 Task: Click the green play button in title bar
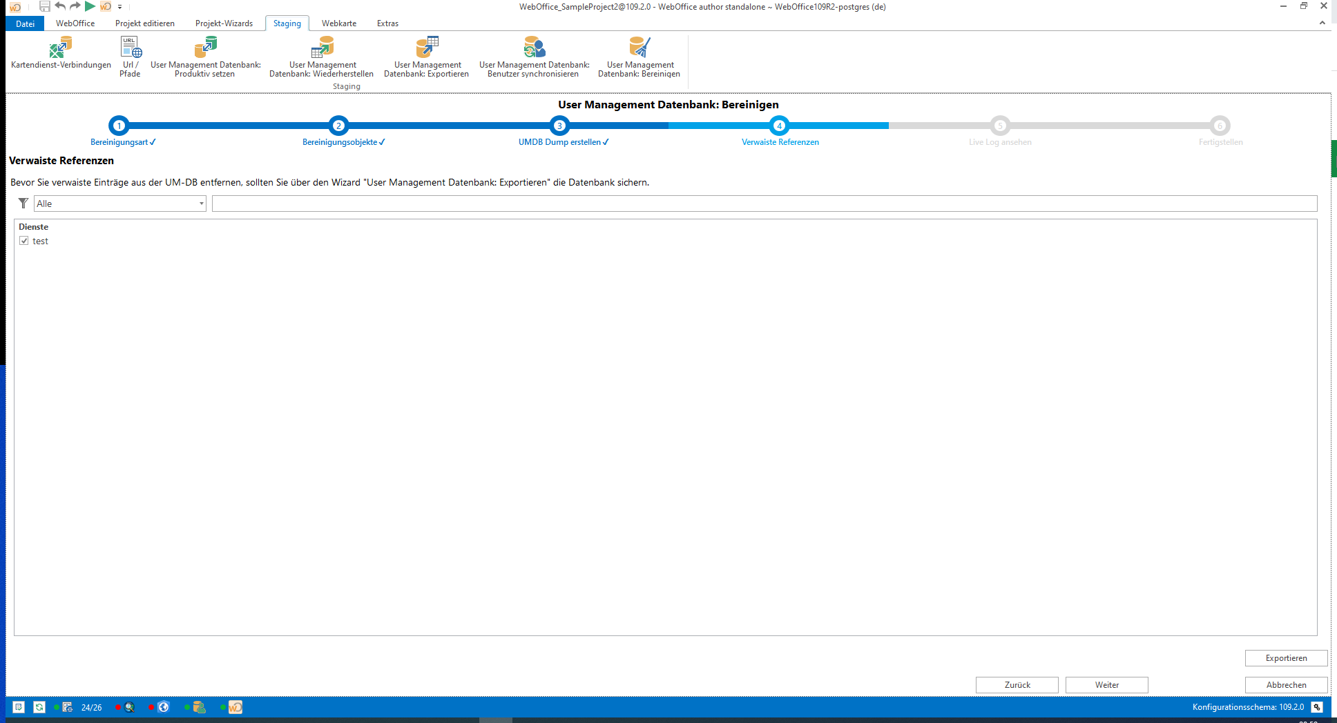pos(90,6)
